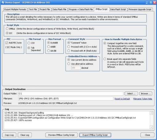This screenshot has width=157, height=140.
Task: Select the PMBus Script tab
Action: click(x=101, y=9)
